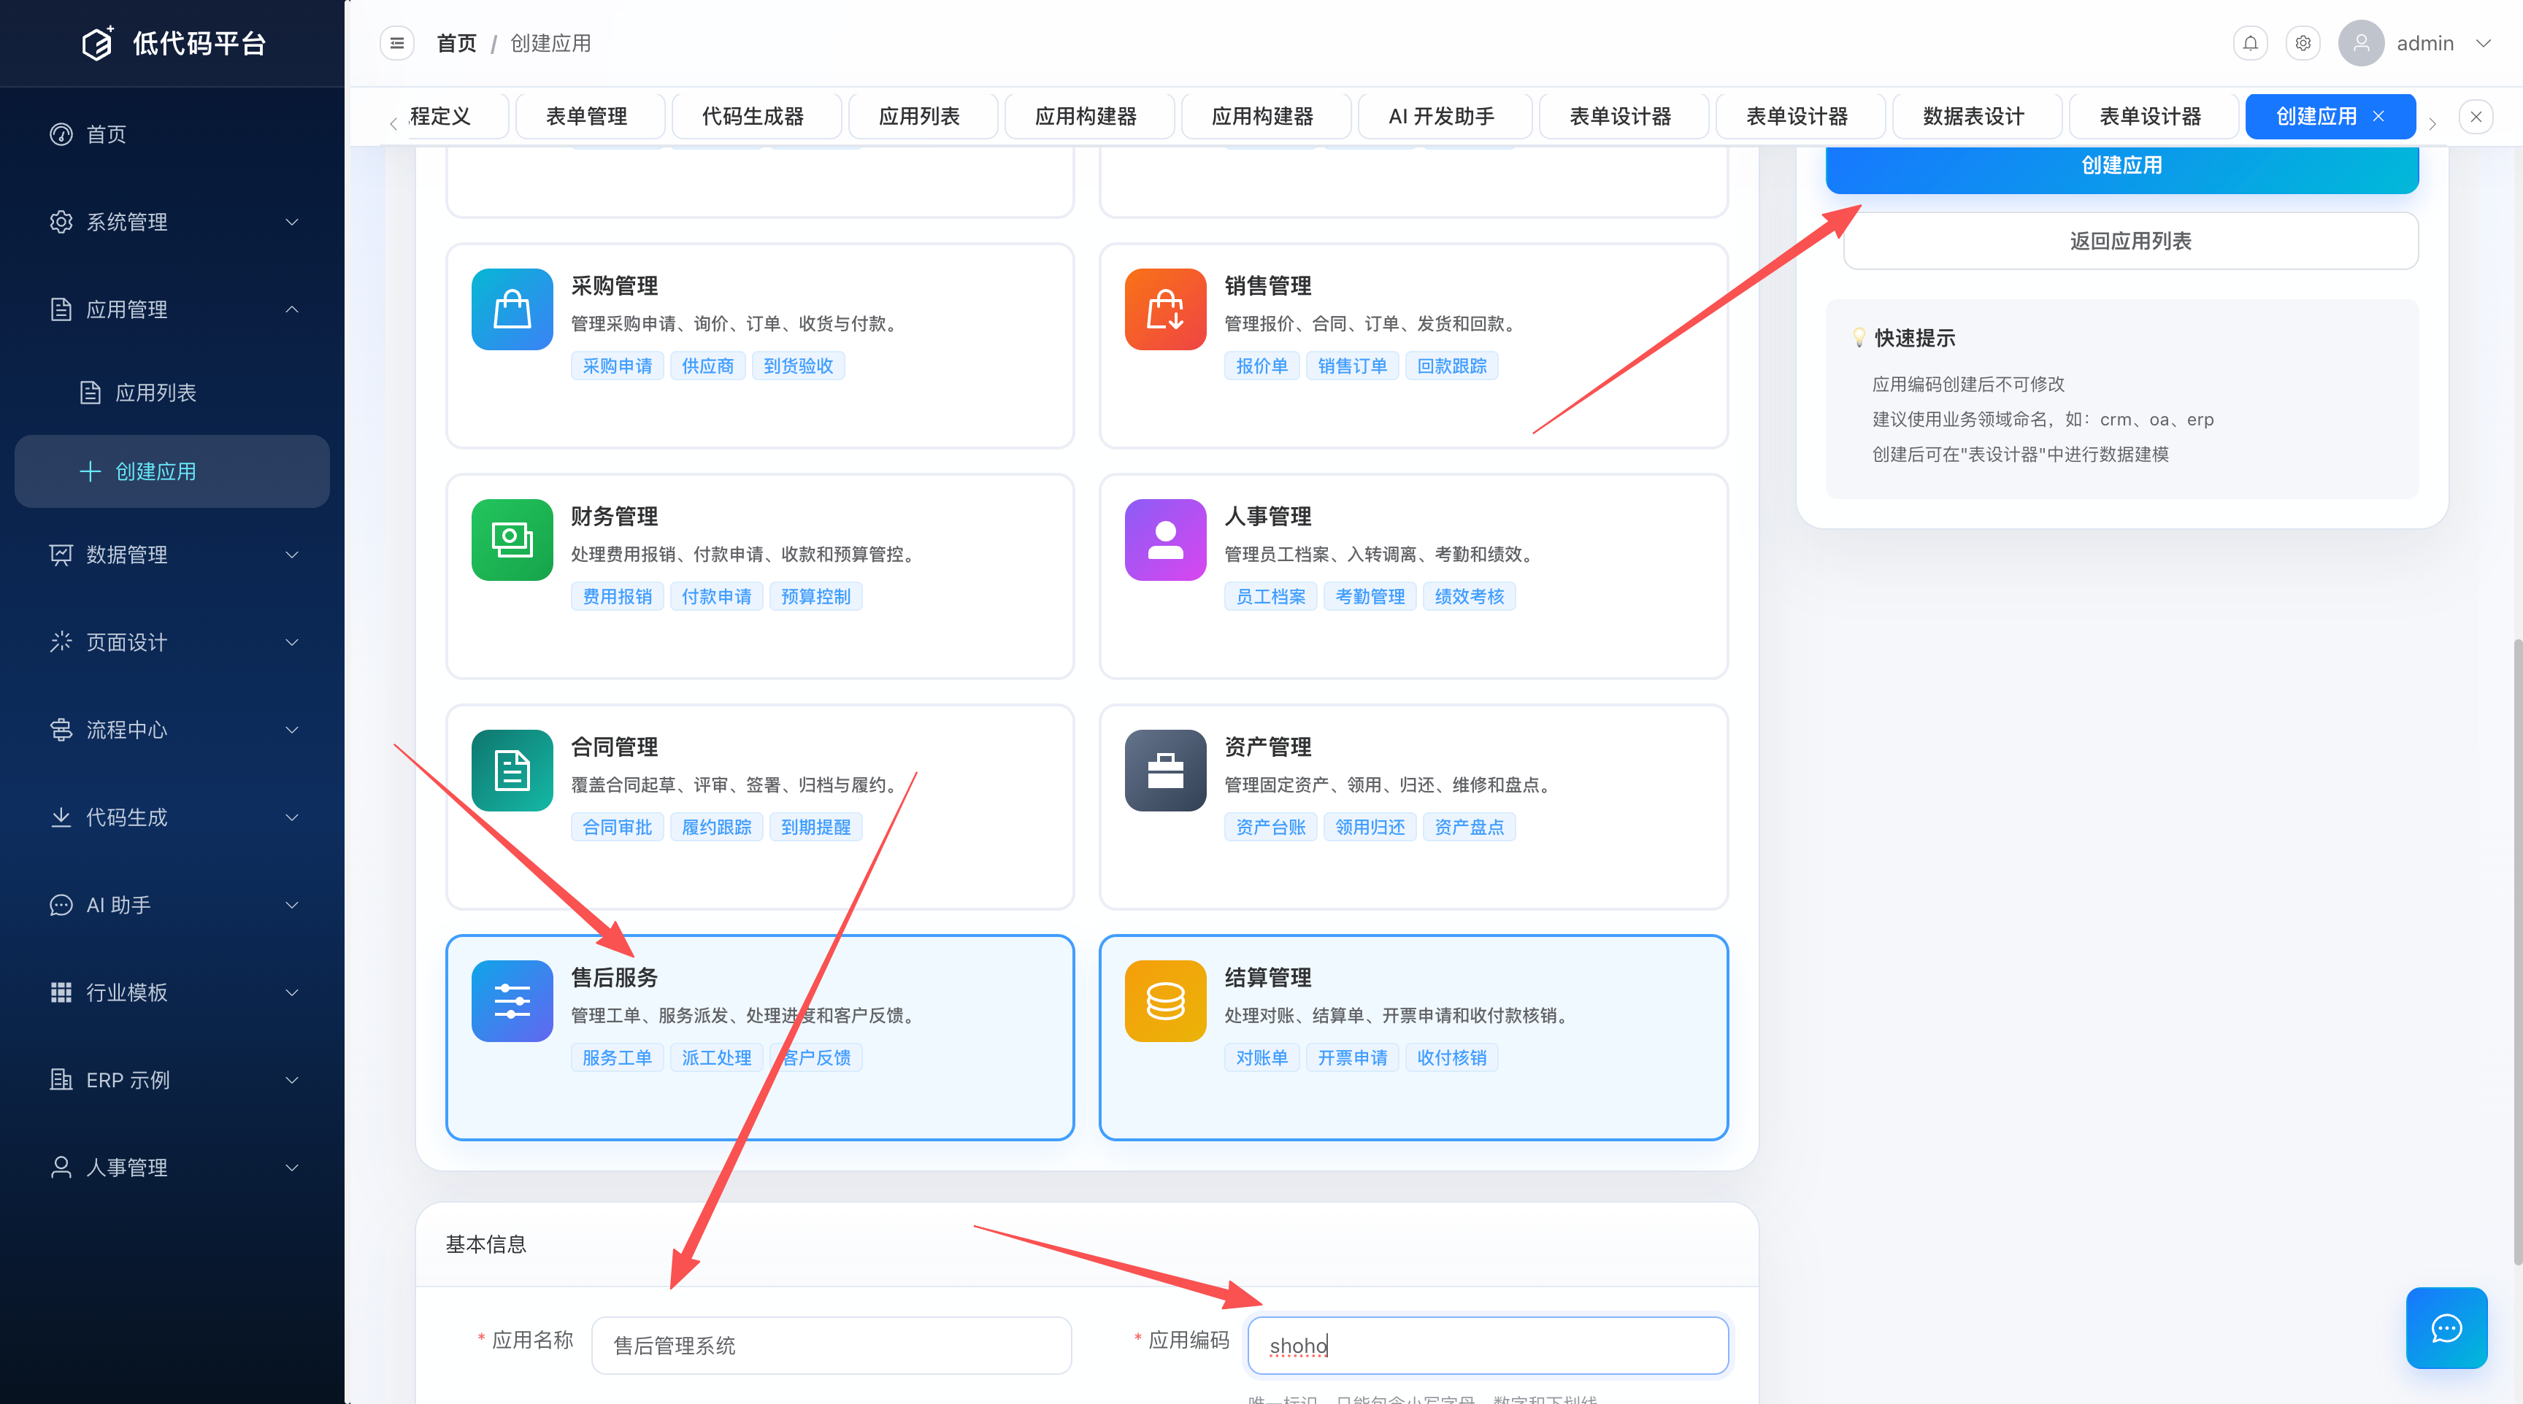Screen dimensions: 2523x1404
Task: Click the circular close-tabs X button
Action: [2476, 117]
